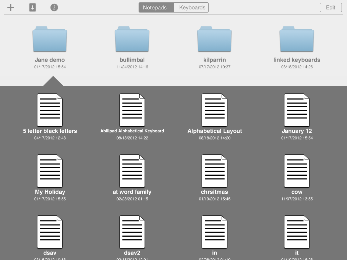347x260 pixels.
Task: Select the Notepads tab
Action: 156,7
